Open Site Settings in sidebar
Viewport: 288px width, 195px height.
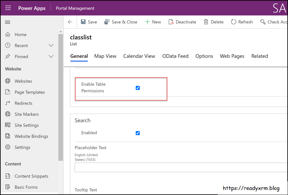coord(26,125)
